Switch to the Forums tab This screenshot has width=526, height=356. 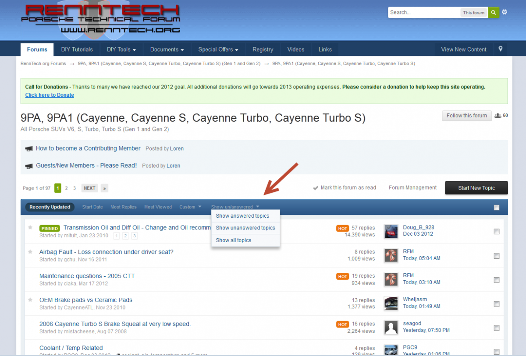pyautogui.click(x=37, y=49)
